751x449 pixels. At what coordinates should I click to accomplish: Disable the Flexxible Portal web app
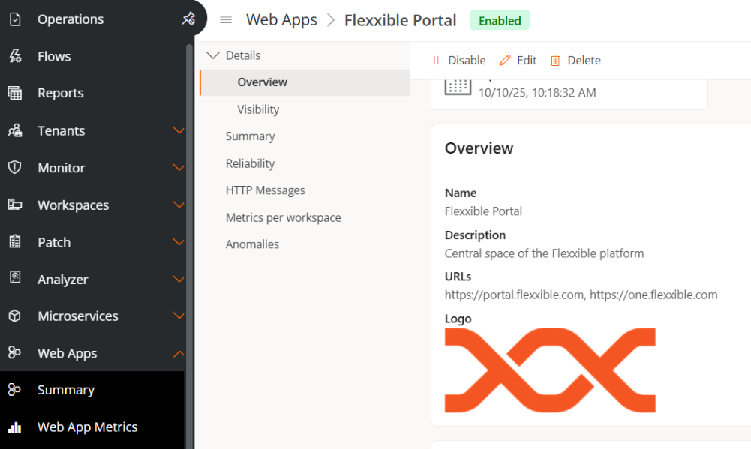pos(458,61)
